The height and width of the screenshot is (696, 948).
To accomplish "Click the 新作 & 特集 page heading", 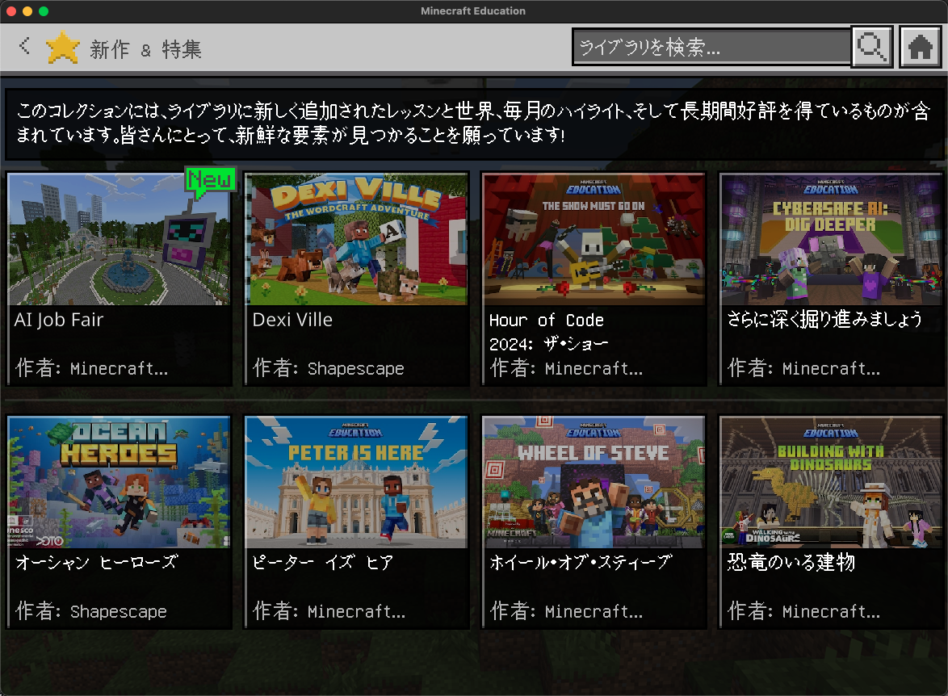I will coord(145,49).
